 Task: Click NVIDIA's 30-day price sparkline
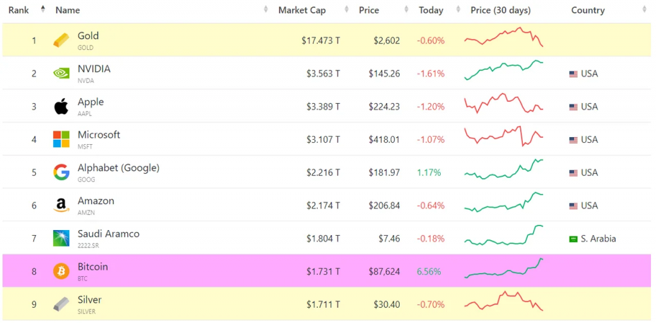[x=504, y=70]
